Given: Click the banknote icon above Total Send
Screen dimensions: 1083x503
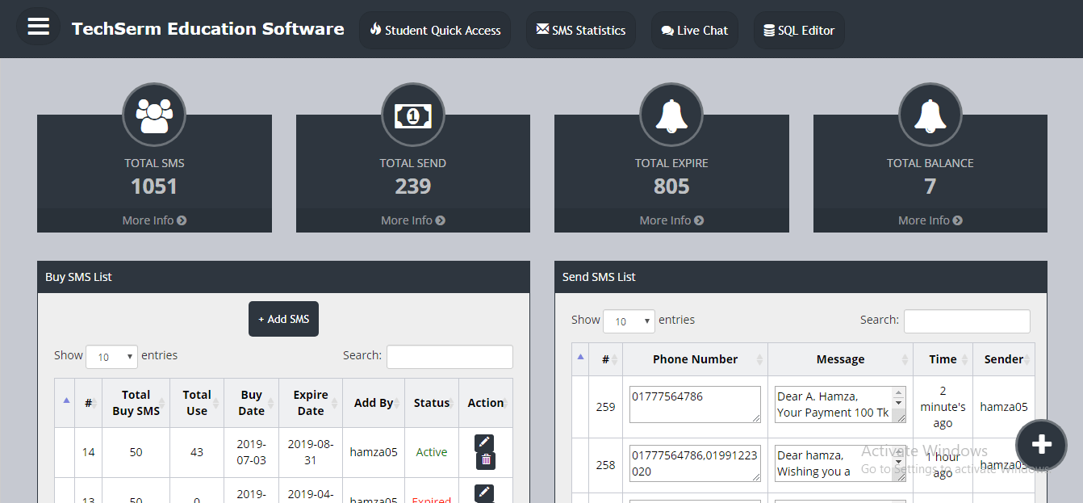Looking at the screenshot, I should point(412,114).
